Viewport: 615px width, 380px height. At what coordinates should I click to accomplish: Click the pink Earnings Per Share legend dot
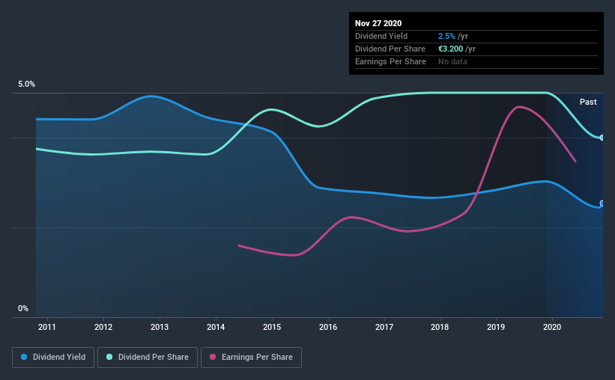tap(213, 357)
